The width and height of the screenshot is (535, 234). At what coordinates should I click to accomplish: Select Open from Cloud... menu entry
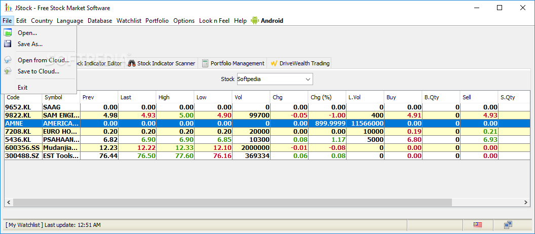(39, 60)
